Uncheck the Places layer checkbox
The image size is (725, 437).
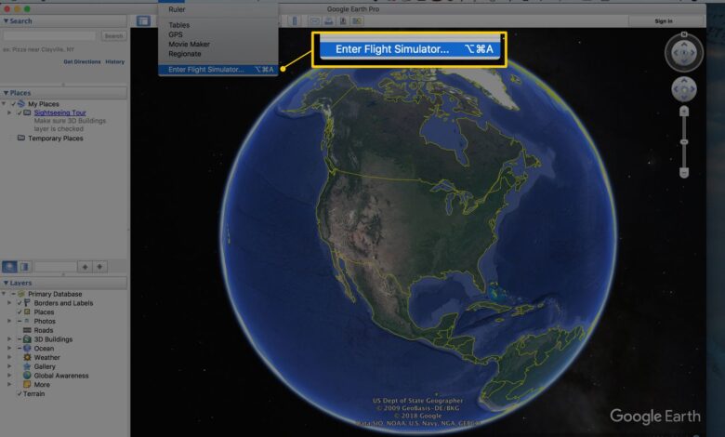20,312
